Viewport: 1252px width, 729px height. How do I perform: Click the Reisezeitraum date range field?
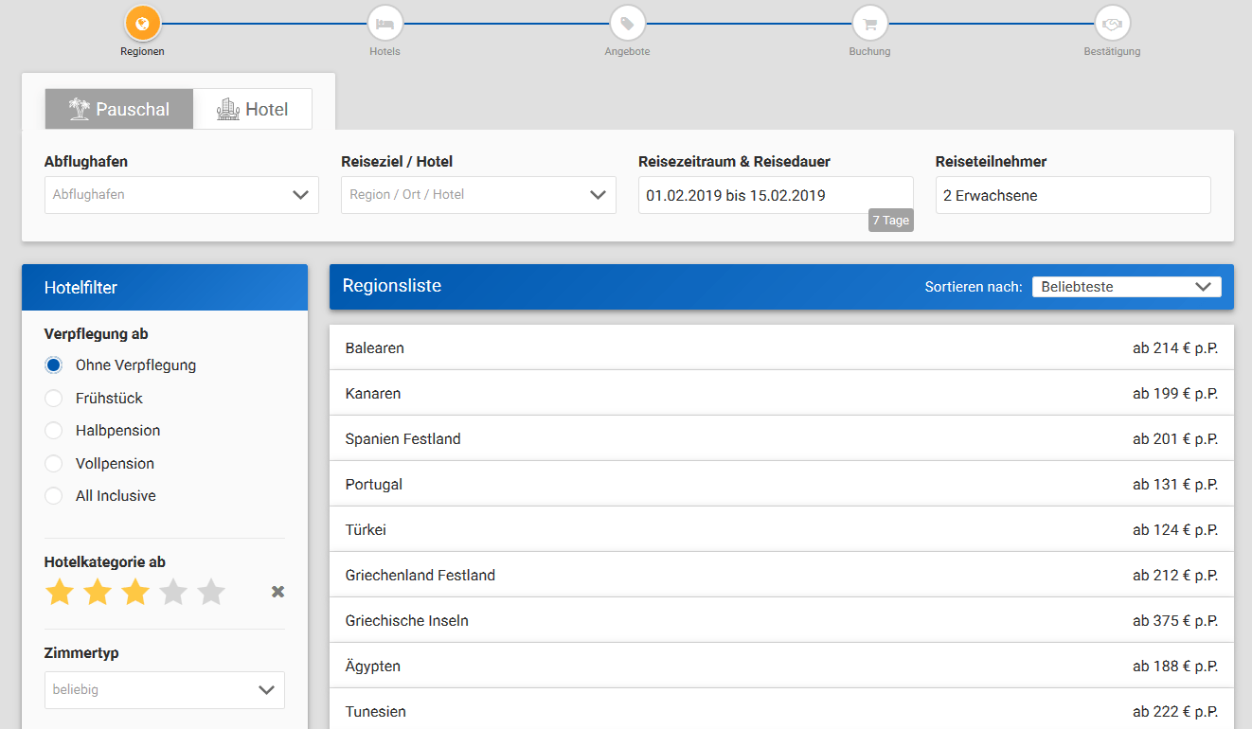pyautogui.click(x=775, y=196)
